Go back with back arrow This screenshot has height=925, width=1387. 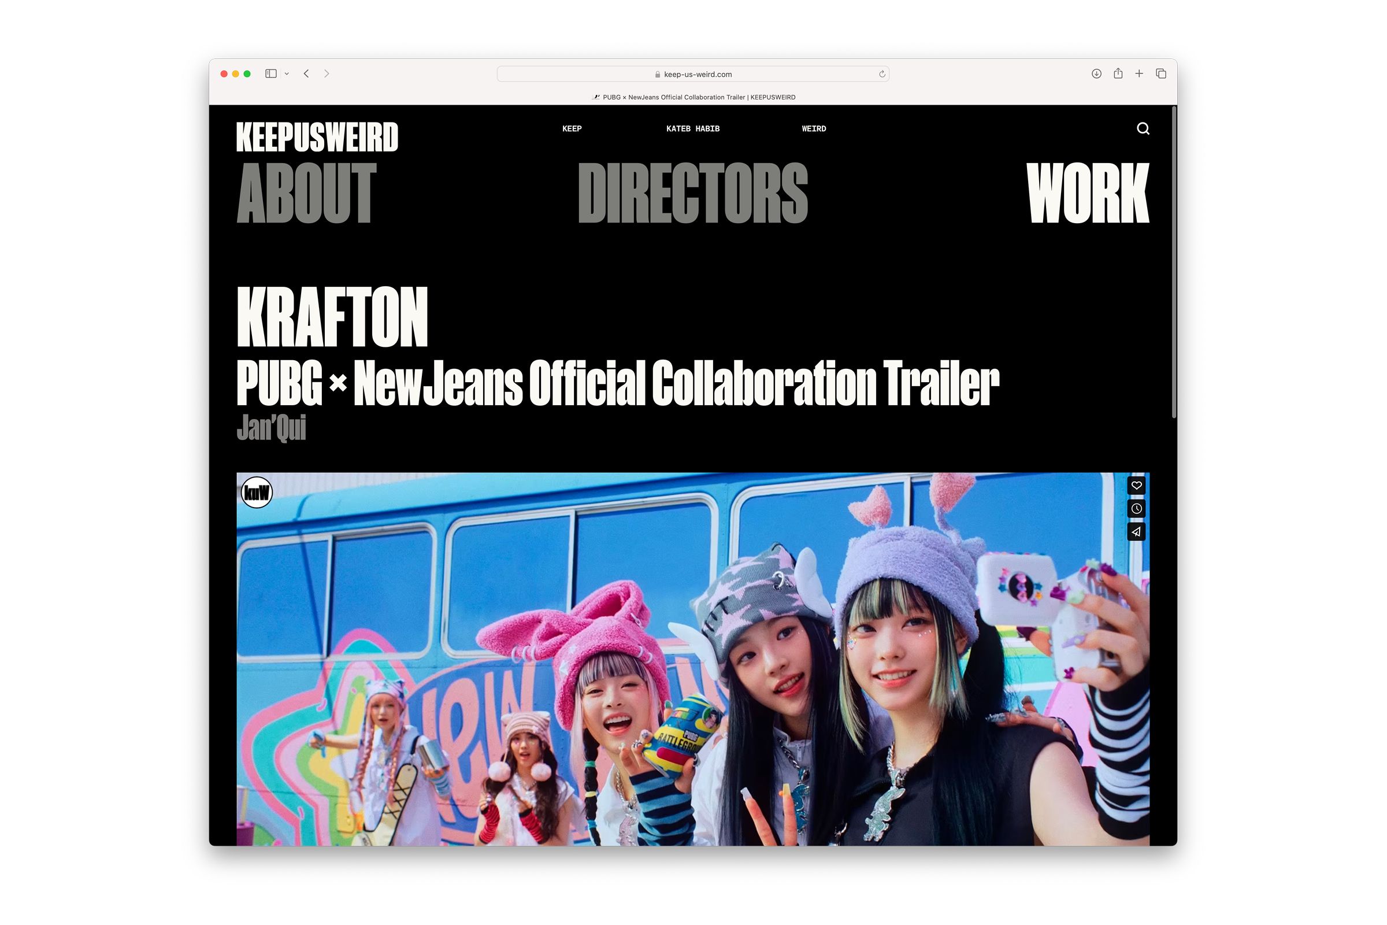click(x=307, y=74)
